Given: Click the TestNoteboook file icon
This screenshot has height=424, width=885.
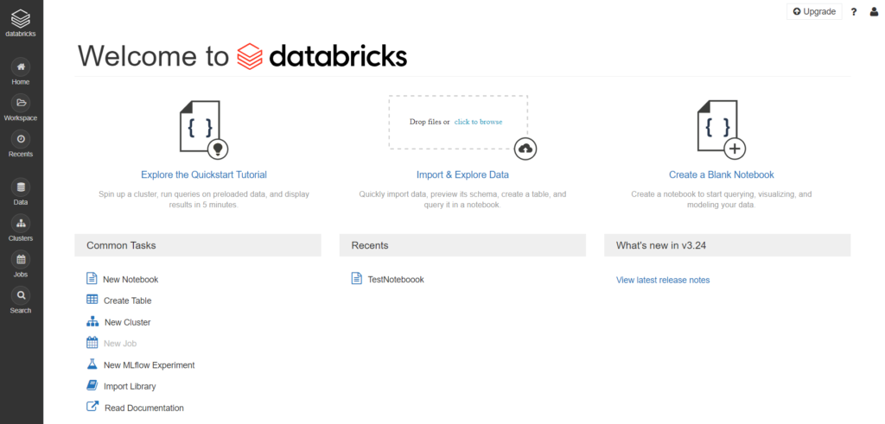Looking at the screenshot, I should [x=356, y=279].
